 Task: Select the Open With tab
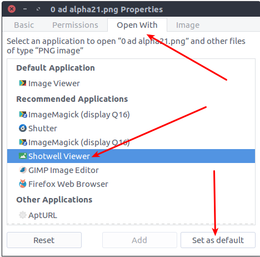137,25
